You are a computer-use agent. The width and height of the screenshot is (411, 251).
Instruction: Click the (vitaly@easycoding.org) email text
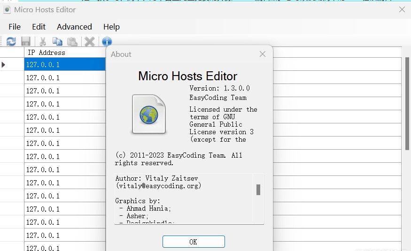[x=158, y=186]
